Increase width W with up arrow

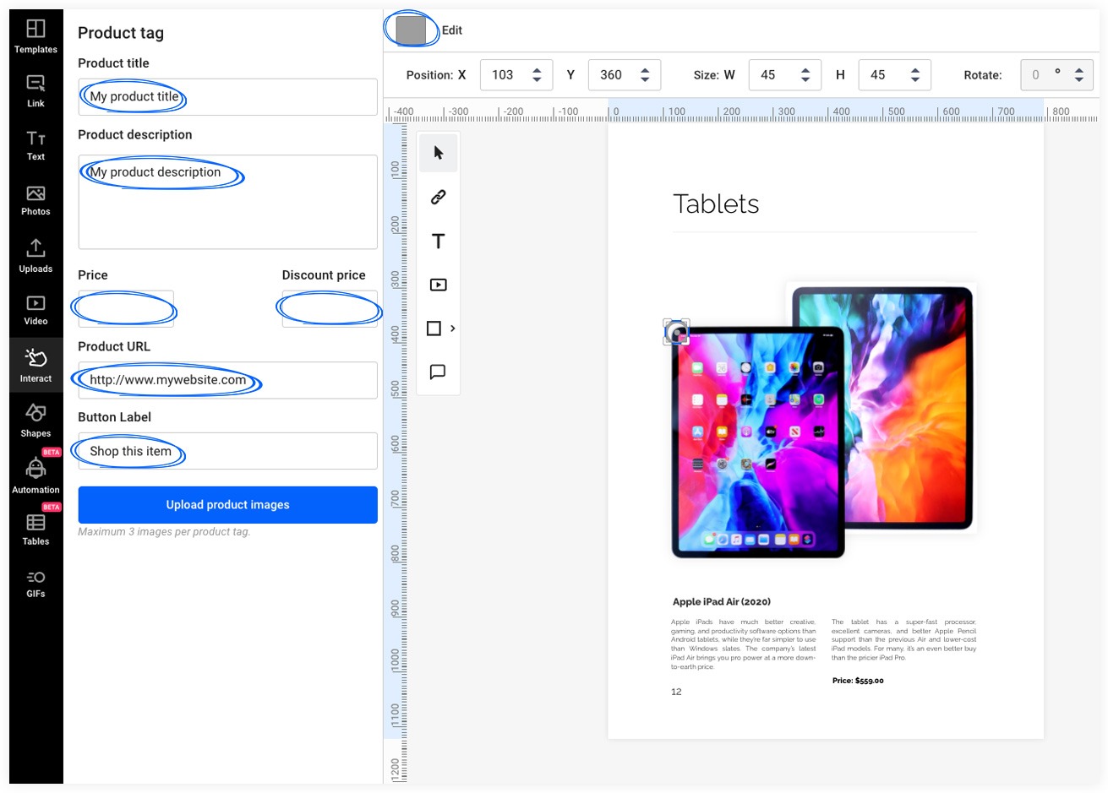tap(805, 70)
